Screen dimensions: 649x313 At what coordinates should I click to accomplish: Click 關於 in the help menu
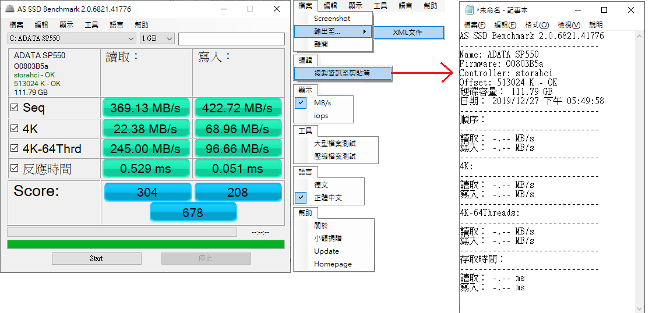tap(321, 225)
